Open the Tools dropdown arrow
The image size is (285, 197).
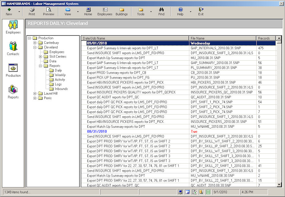pos(151,12)
